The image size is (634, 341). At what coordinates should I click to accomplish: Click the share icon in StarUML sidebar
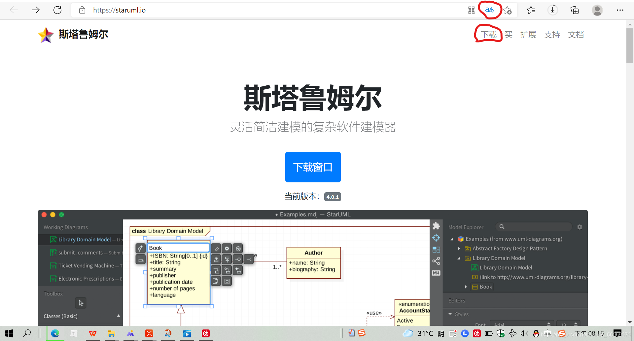point(436,261)
